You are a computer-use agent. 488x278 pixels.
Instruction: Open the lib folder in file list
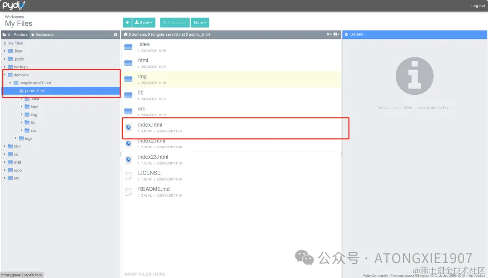pos(141,93)
